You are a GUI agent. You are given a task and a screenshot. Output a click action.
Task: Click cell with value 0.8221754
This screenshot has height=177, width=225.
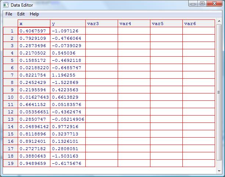pyautogui.click(x=34, y=75)
